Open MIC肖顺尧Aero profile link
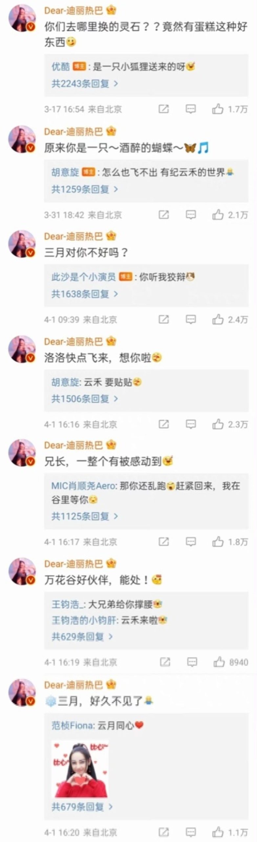 click(x=83, y=486)
